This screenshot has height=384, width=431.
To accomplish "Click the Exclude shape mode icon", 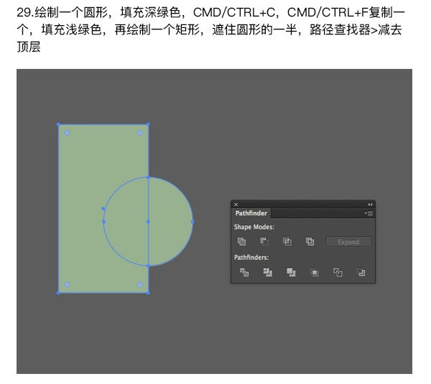I will click(310, 241).
